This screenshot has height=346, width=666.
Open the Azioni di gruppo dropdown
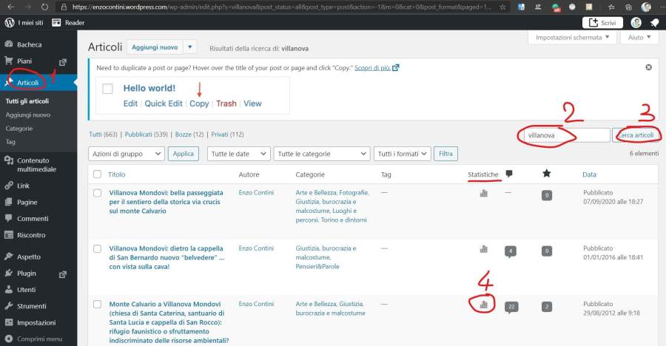pos(126,154)
